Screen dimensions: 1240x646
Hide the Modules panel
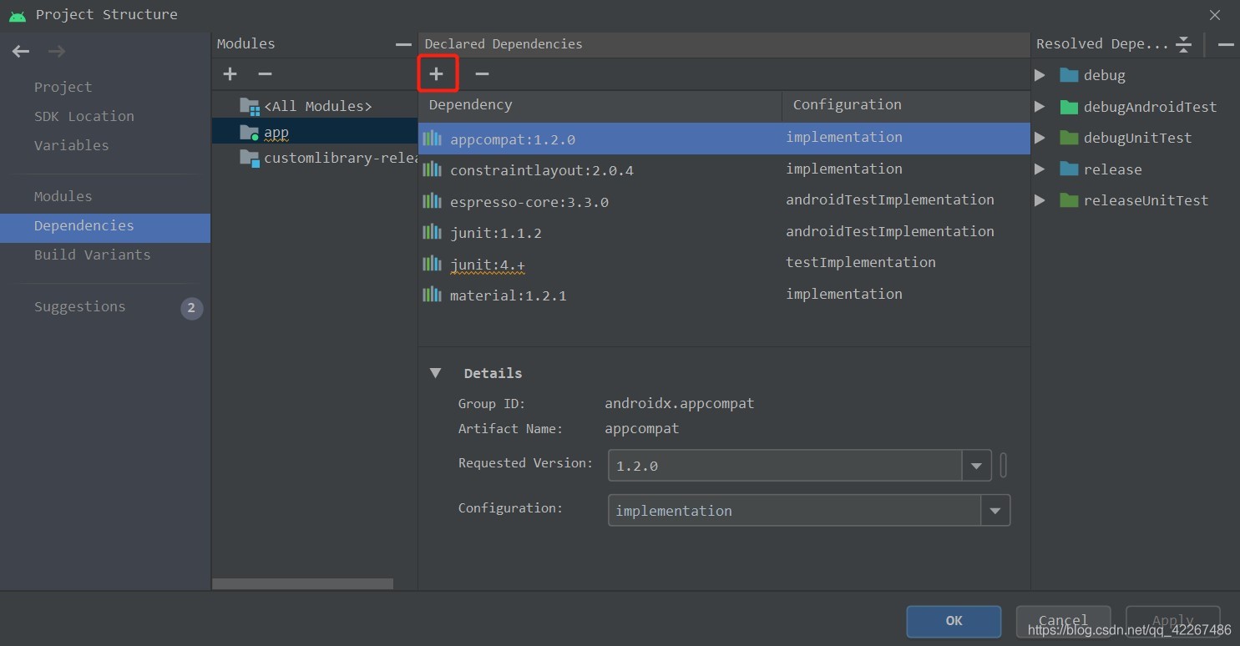pos(403,44)
